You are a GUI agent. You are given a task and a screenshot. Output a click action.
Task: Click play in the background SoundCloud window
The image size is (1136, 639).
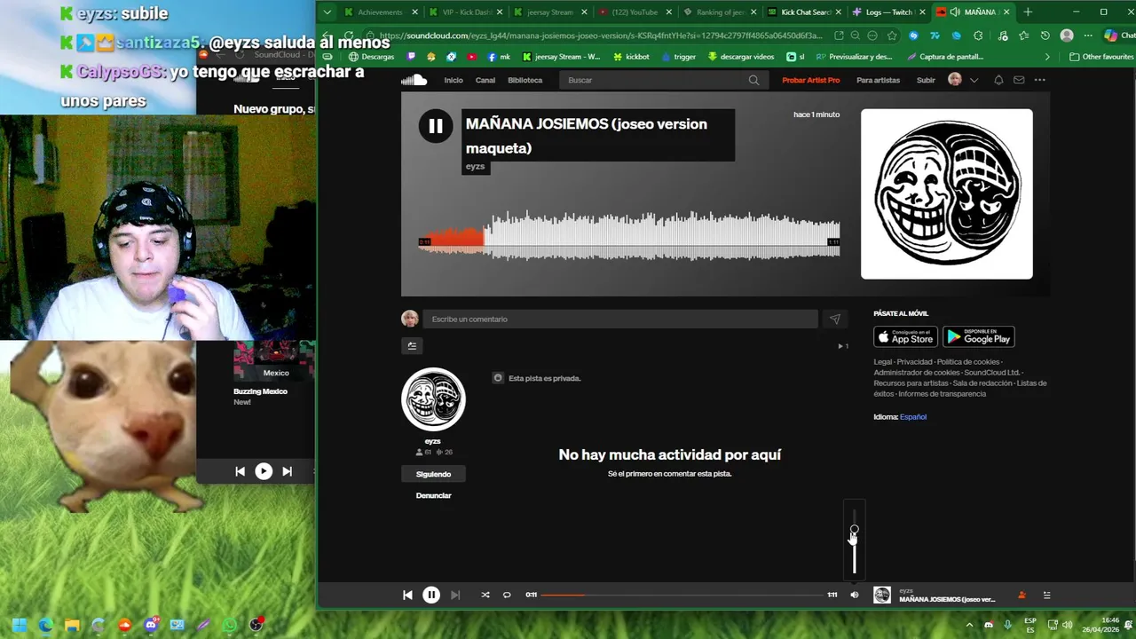click(264, 471)
